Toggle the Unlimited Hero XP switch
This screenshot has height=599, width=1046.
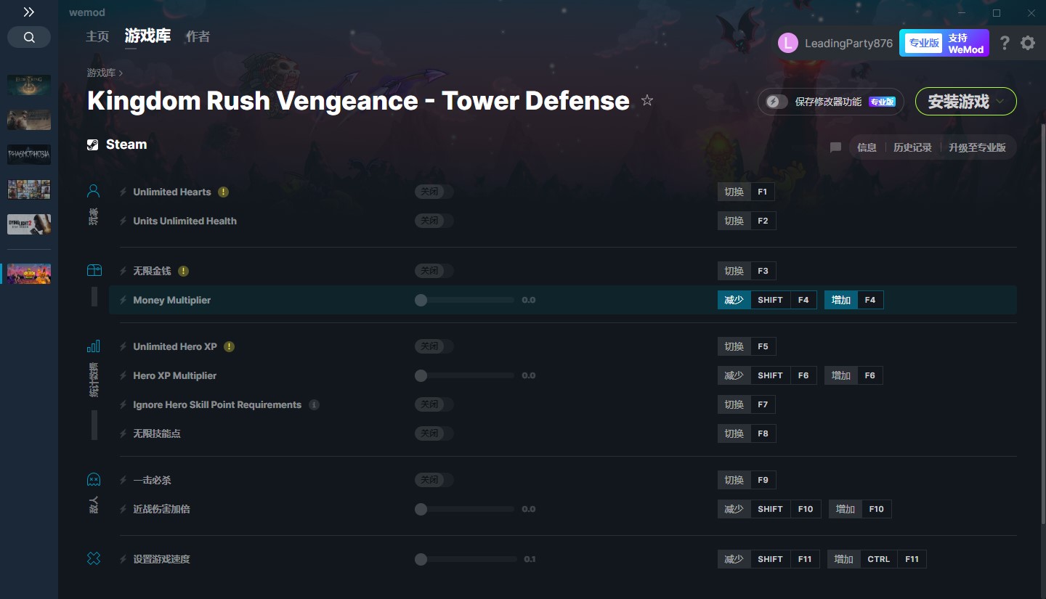434,346
